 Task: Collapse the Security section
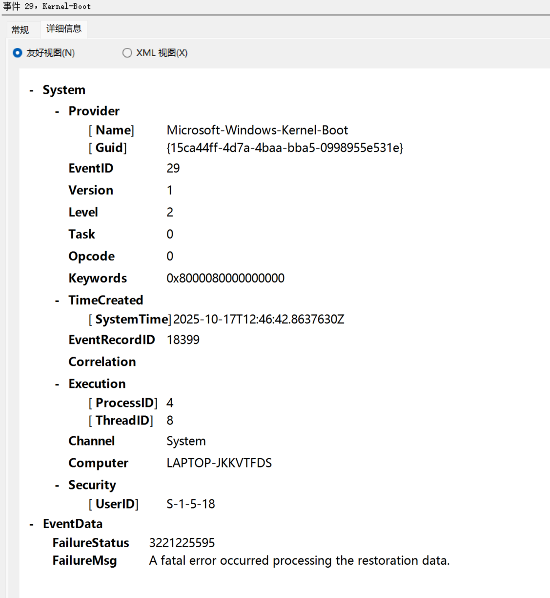click(57, 485)
